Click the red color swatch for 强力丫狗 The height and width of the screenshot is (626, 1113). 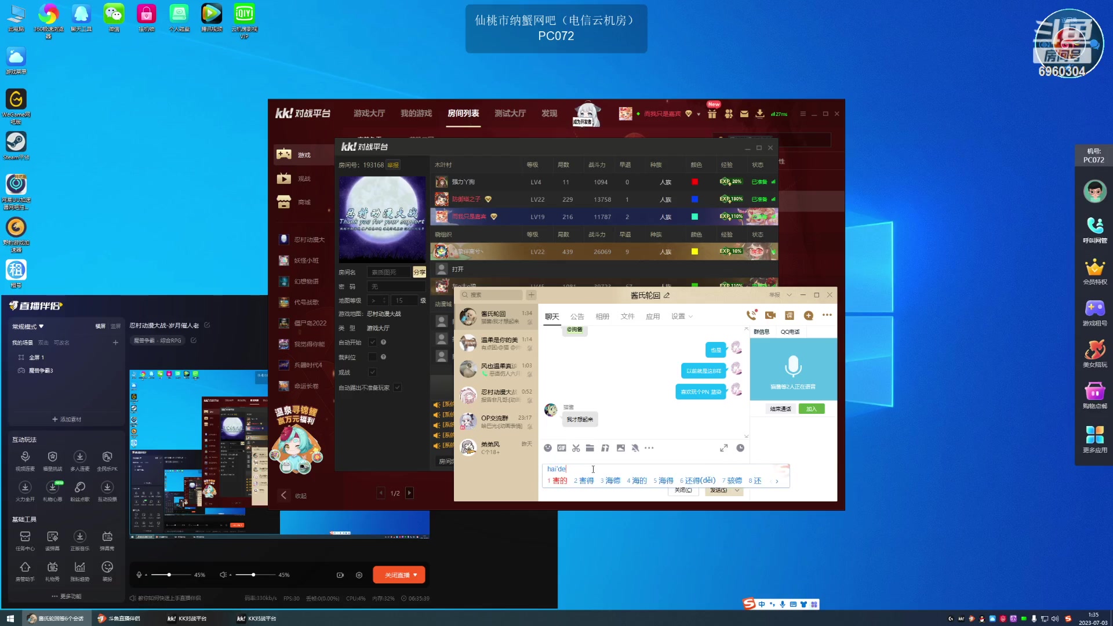(694, 182)
